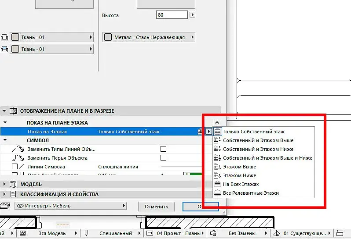The height and width of the screenshot is (239, 351).
Task: Select 'Собственный и Этажом Выше и Ниже'
Action: click(x=267, y=158)
